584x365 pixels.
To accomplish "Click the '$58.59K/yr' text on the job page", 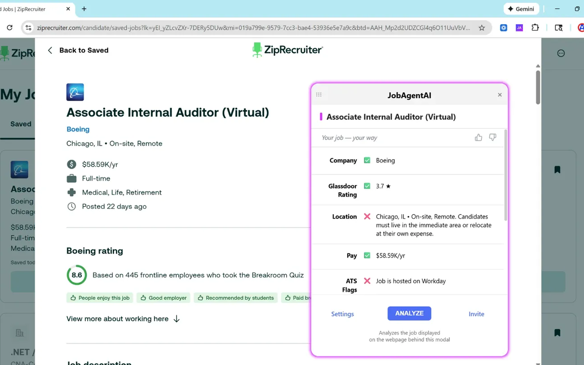I will [x=100, y=164].
